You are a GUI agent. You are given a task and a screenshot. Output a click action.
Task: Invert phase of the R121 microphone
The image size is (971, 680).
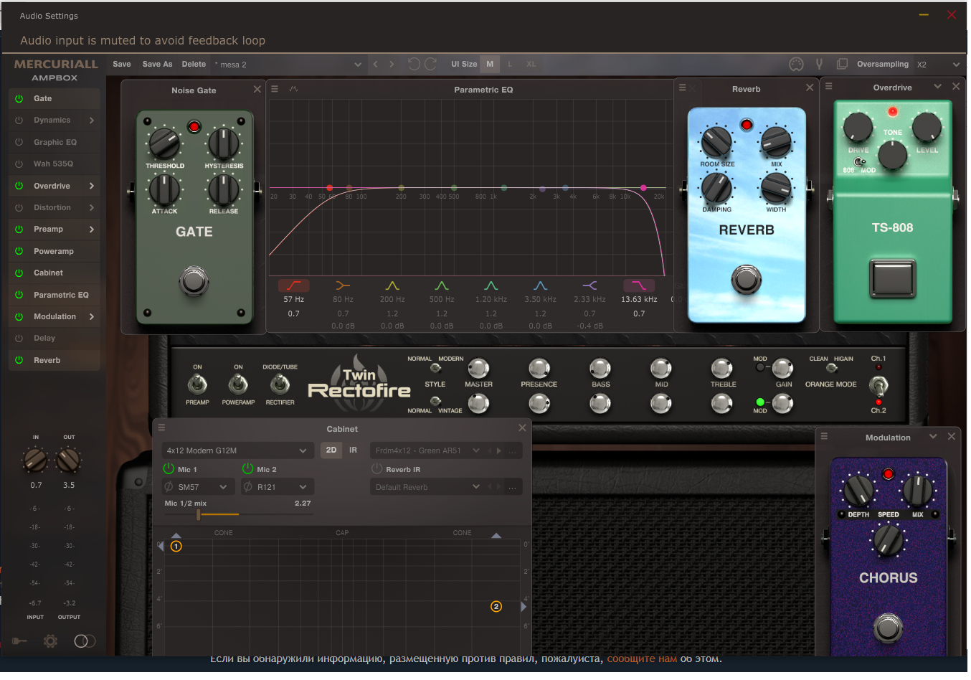[x=248, y=487]
